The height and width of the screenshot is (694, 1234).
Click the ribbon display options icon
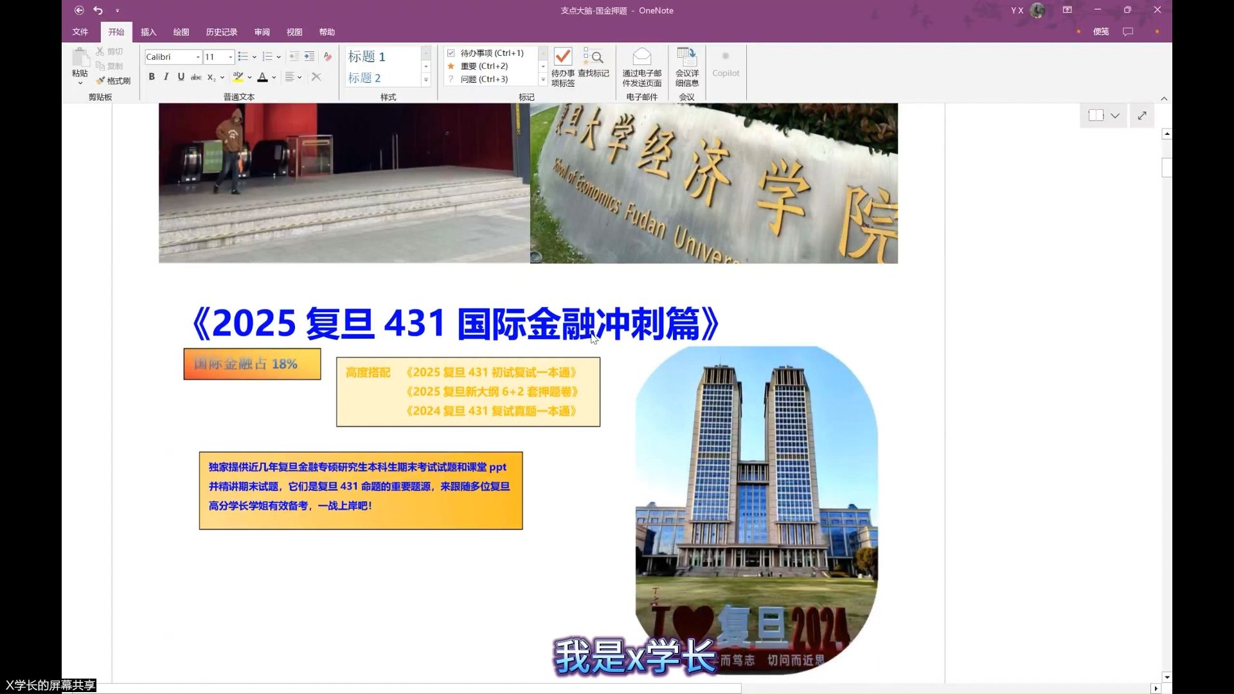click(1068, 10)
